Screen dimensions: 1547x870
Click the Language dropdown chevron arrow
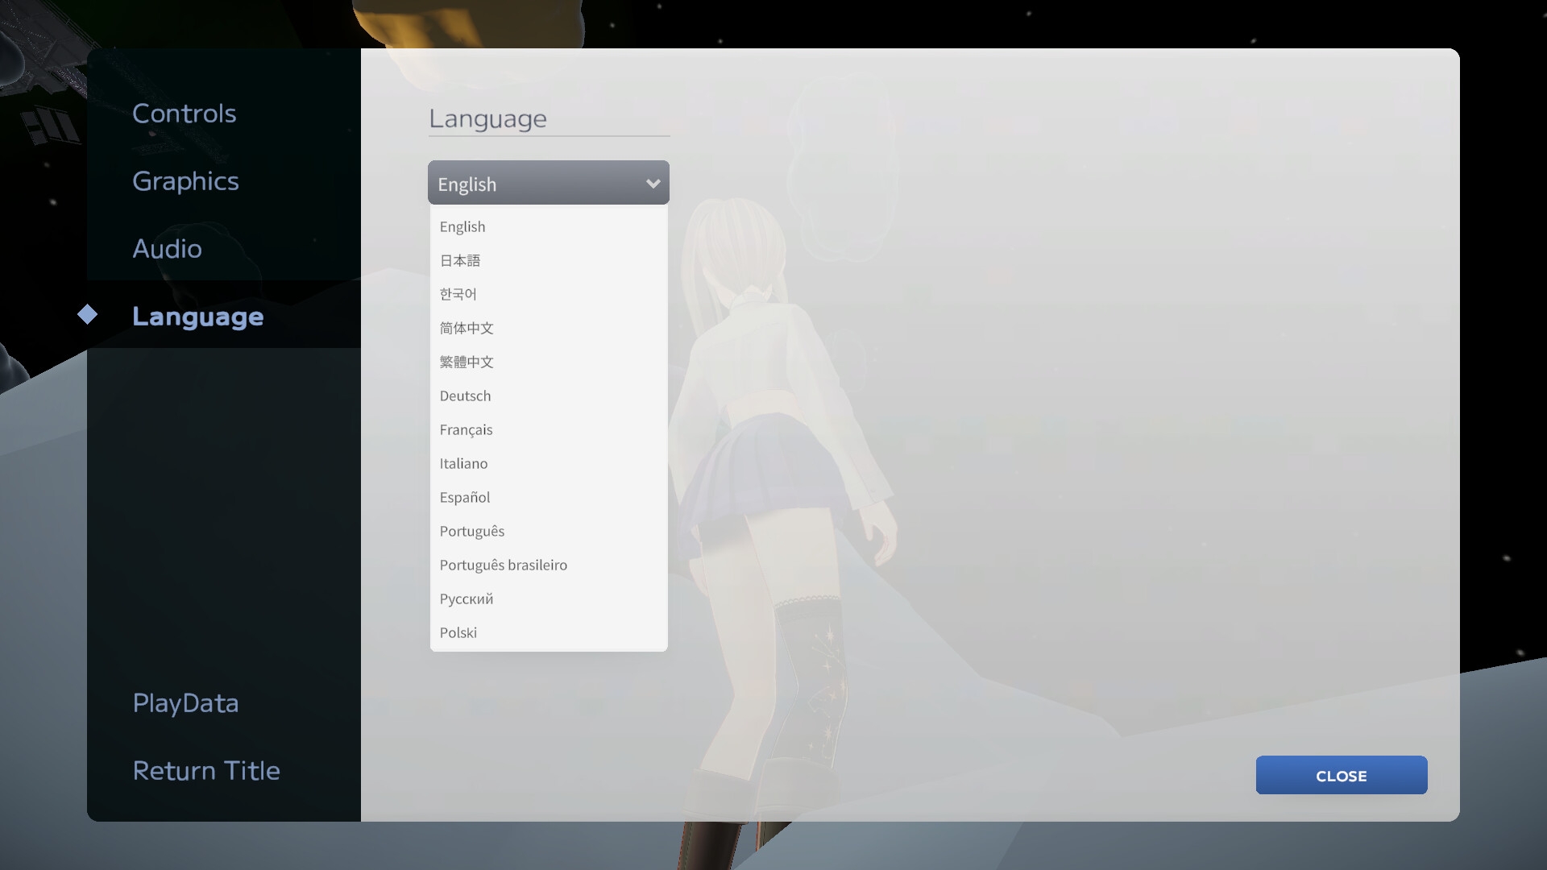(653, 184)
